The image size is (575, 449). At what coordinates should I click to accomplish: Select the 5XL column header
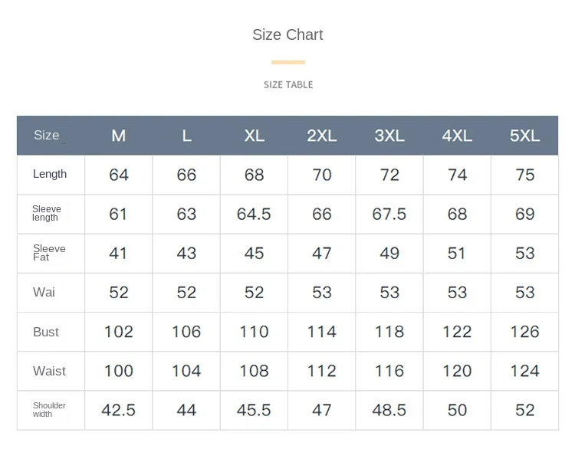click(525, 136)
